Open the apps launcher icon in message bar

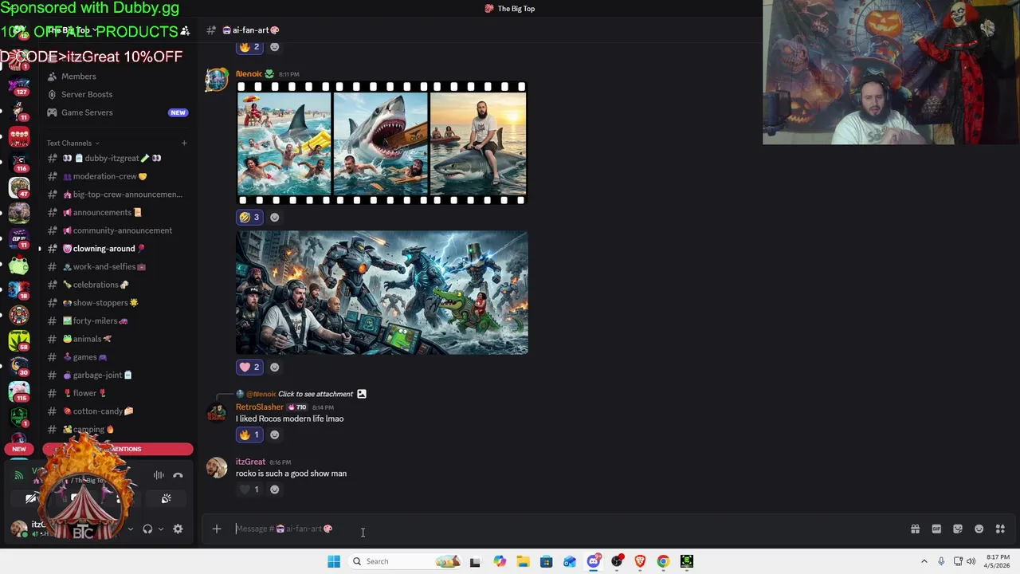point(1000,529)
